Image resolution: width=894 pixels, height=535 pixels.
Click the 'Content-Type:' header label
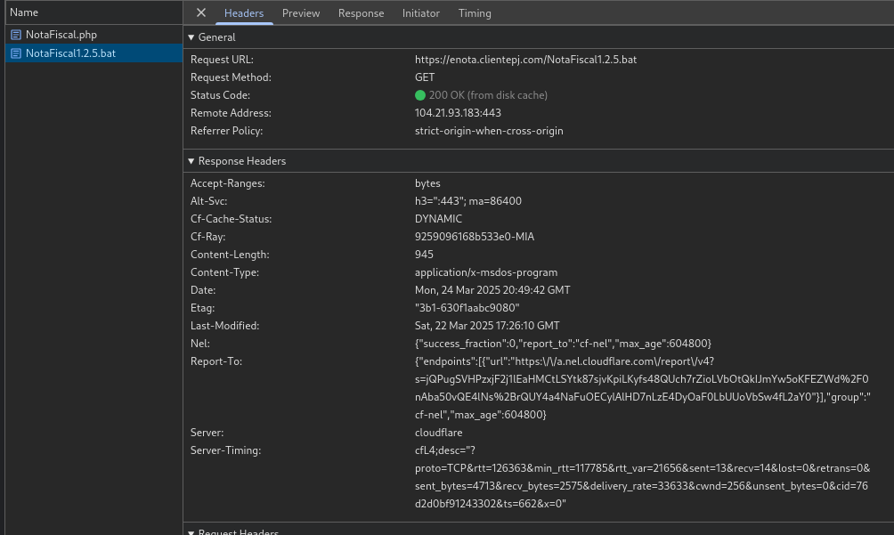tap(224, 272)
